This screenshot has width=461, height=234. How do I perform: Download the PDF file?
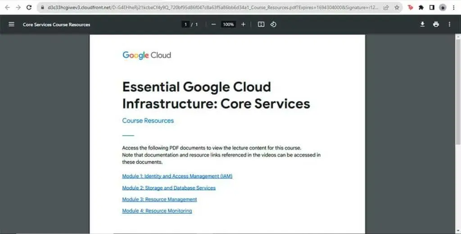point(422,24)
